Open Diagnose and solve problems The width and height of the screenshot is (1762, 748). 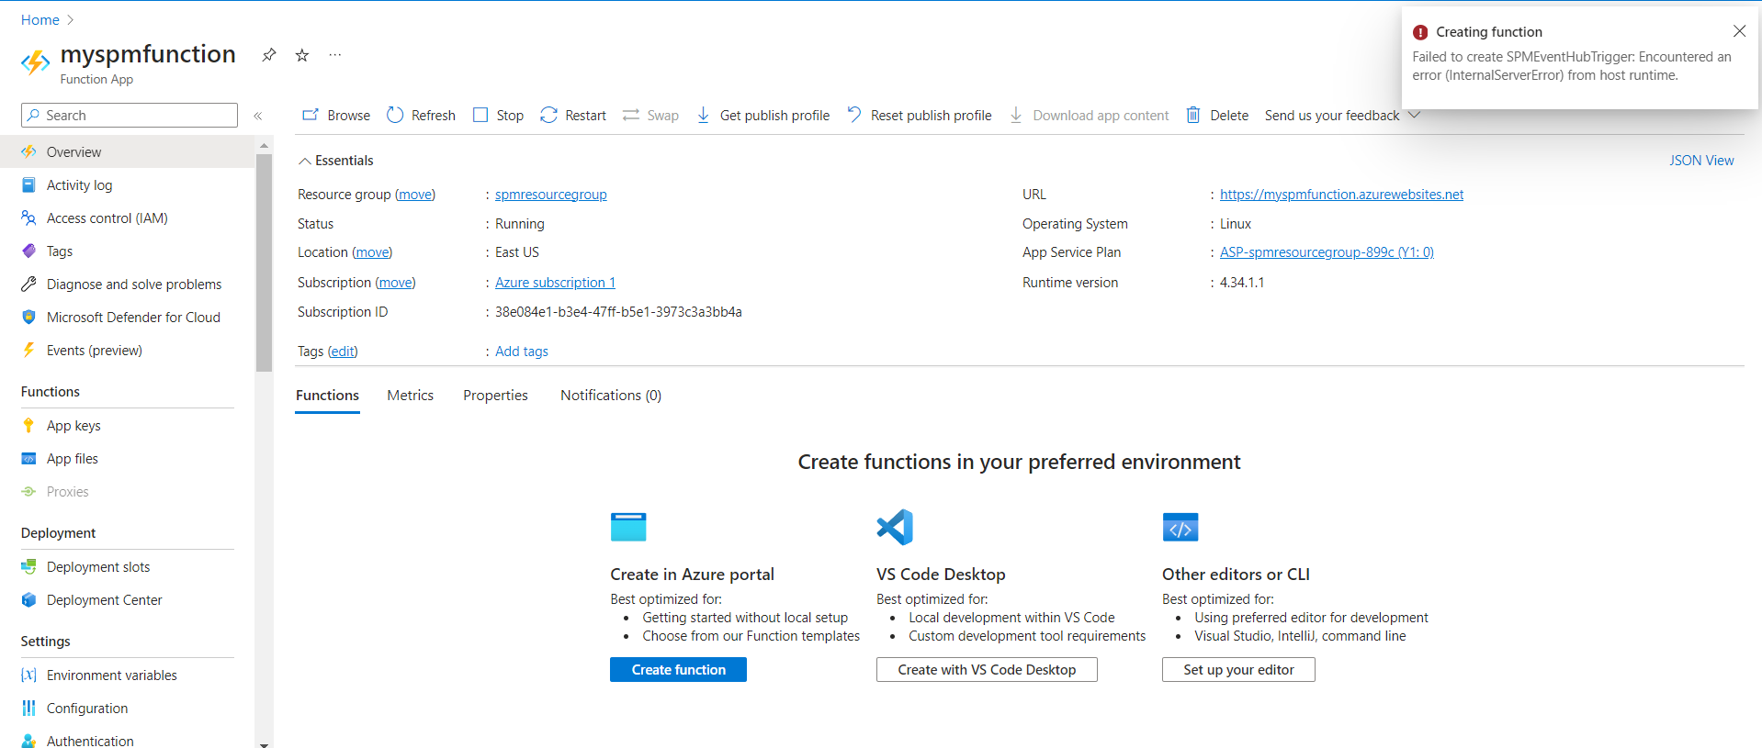tap(127, 285)
